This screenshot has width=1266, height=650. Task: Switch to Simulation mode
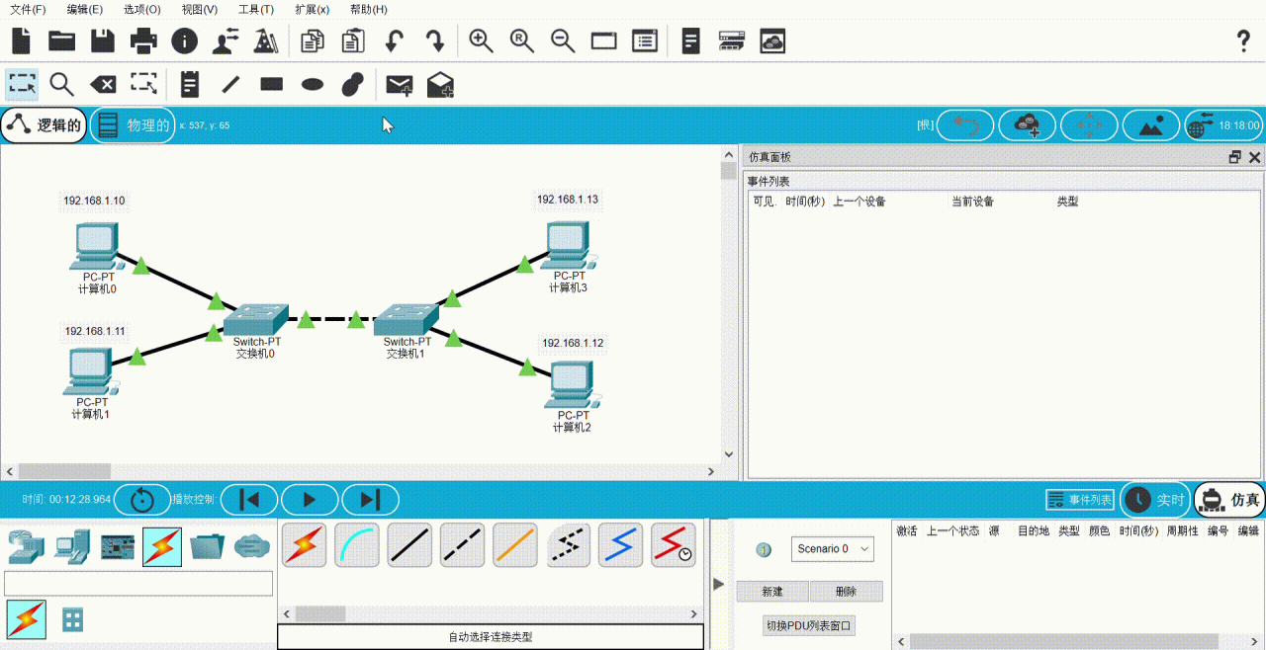point(1230,500)
